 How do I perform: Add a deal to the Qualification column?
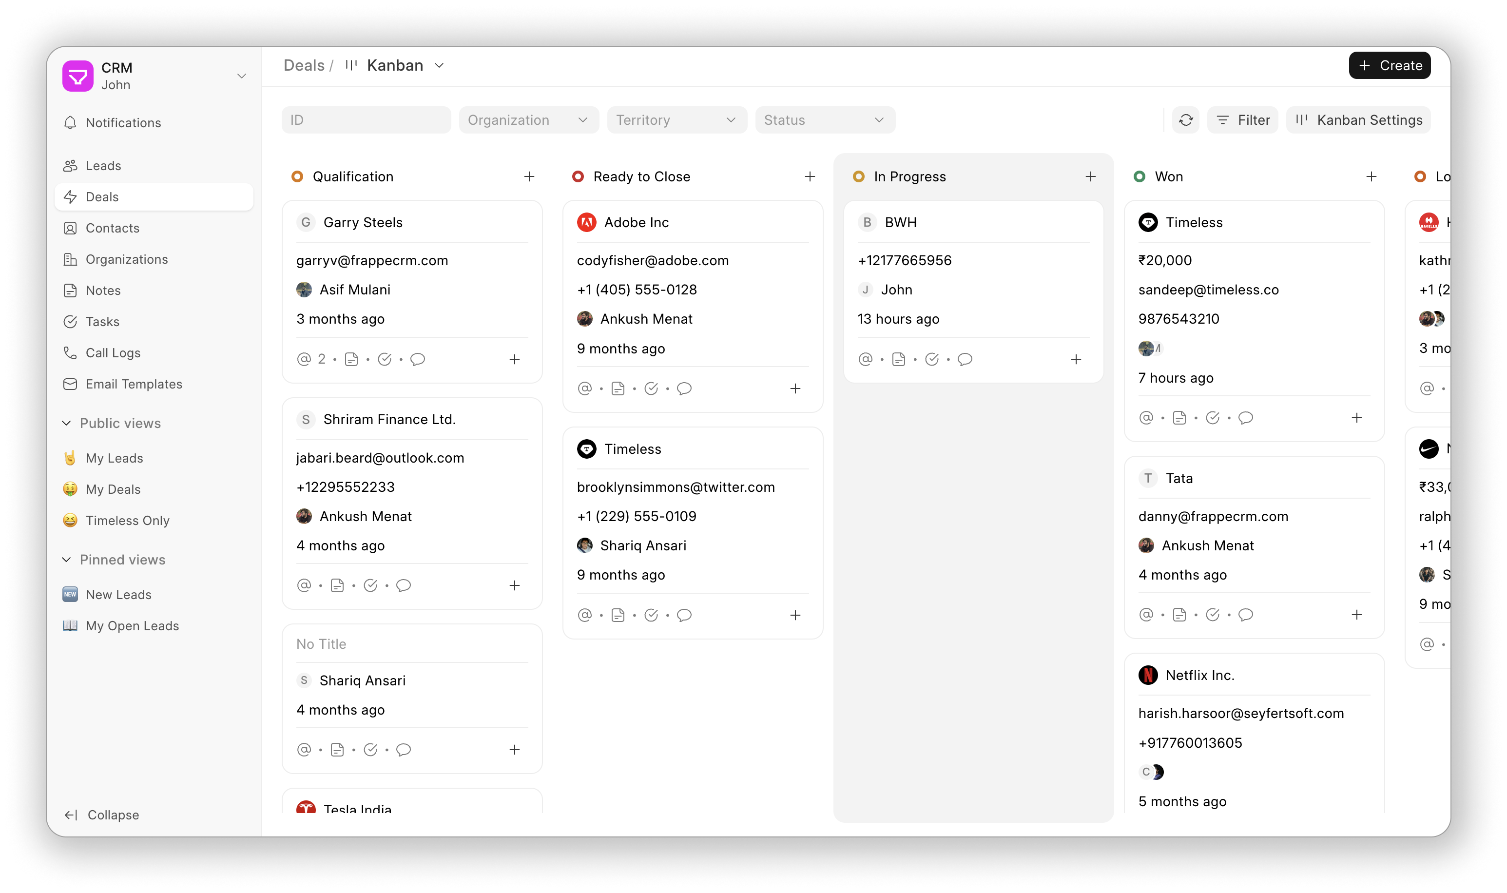tap(529, 176)
